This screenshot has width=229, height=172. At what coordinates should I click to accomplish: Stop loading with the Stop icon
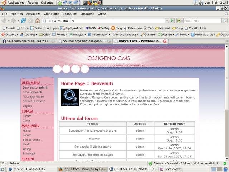(x=30, y=21)
